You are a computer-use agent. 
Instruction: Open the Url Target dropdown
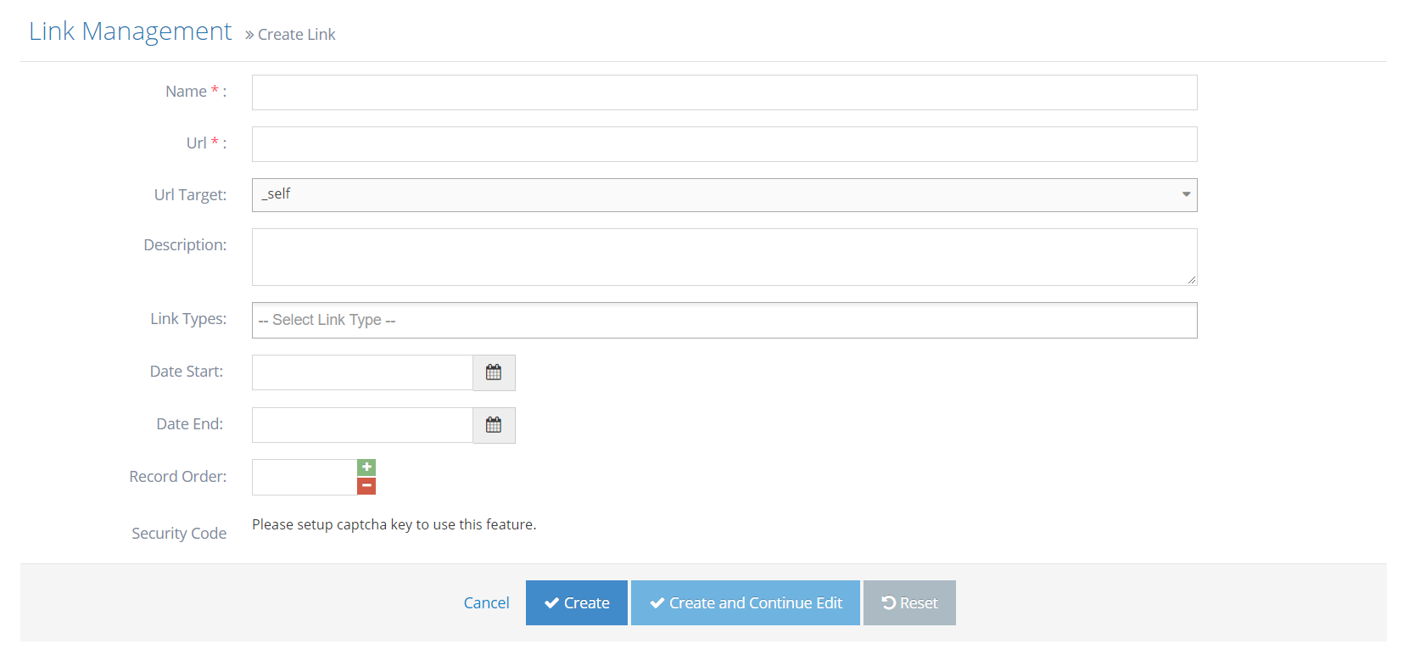tap(724, 195)
